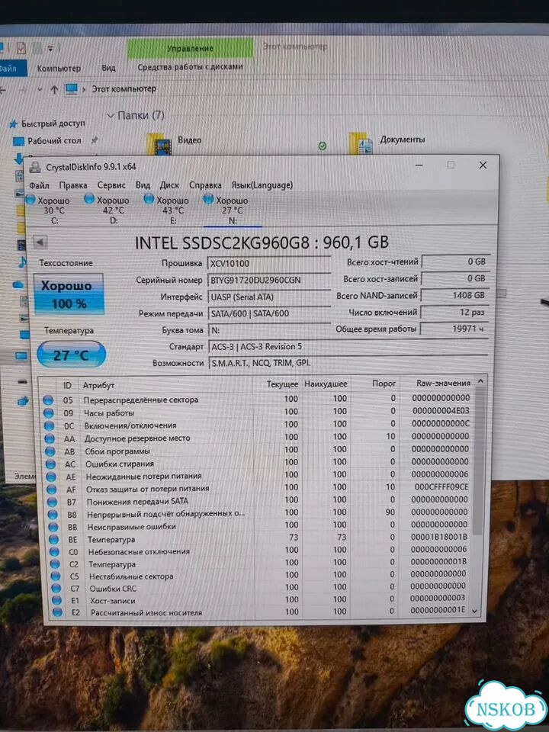The width and height of the screenshot is (549, 732).
Task: Open the Язык(Language) menu
Action: pyautogui.click(x=262, y=185)
